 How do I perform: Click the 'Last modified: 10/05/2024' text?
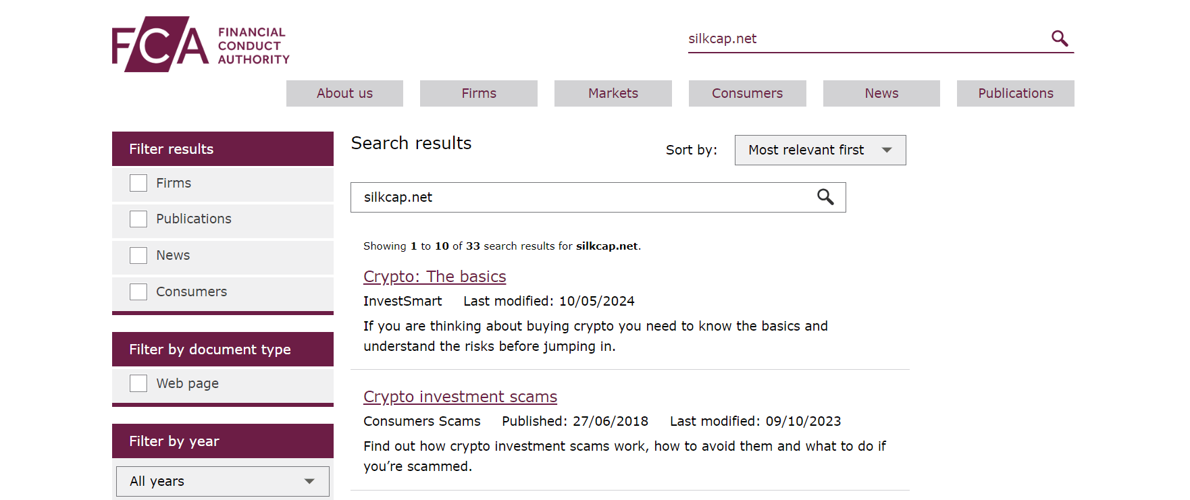[x=549, y=301]
